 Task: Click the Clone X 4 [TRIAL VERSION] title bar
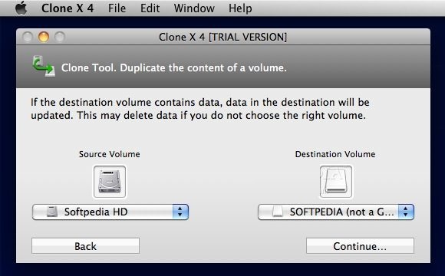pyautogui.click(x=222, y=37)
